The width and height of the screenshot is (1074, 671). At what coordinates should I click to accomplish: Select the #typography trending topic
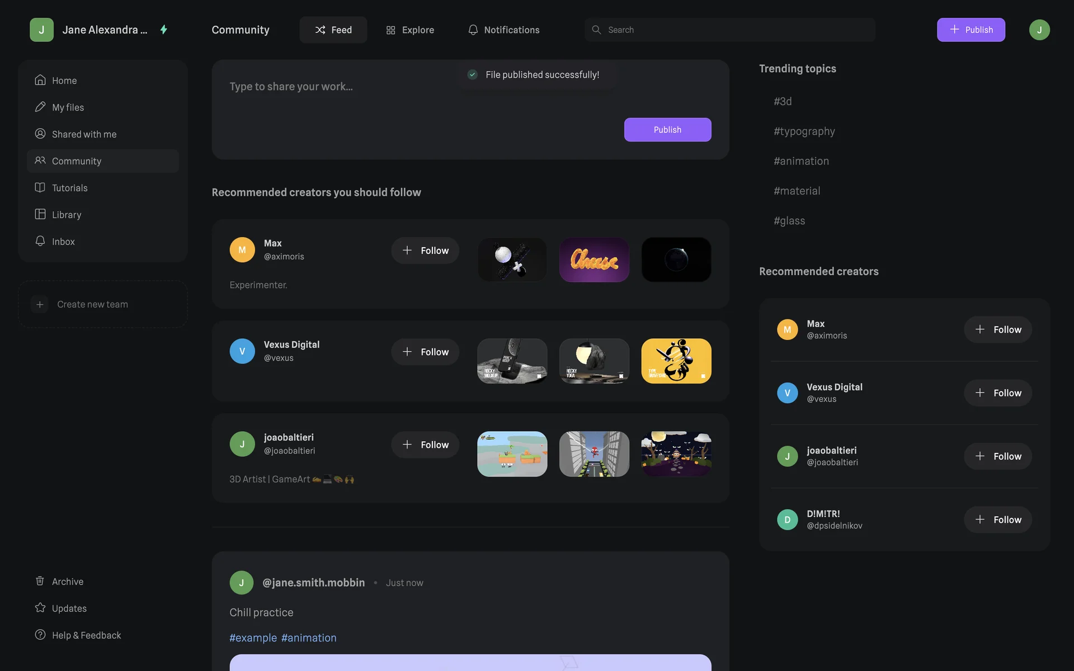(804, 131)
